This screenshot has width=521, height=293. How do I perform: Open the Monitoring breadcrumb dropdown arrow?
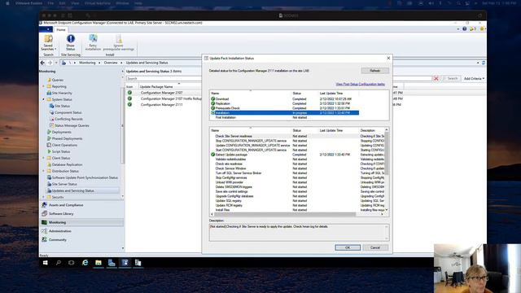point(99,63)
